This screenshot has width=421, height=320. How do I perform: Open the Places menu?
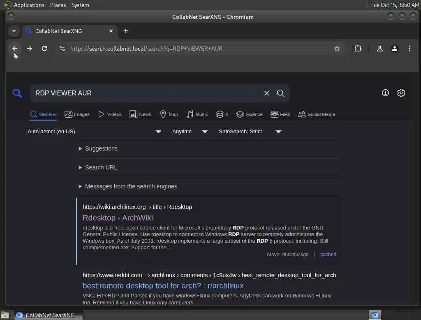(x=58, y=5)
